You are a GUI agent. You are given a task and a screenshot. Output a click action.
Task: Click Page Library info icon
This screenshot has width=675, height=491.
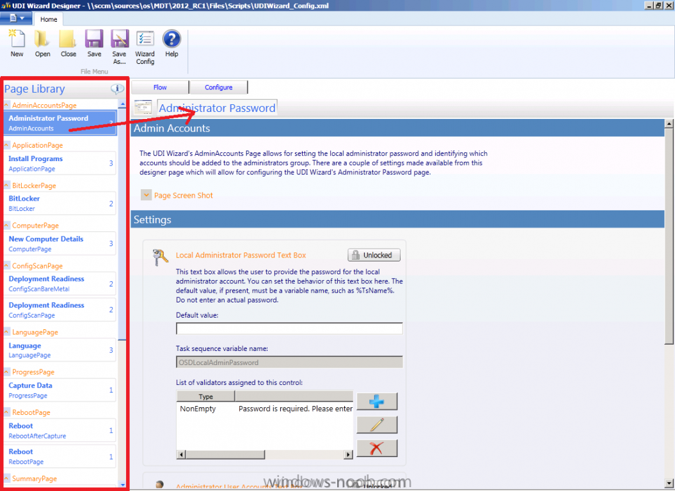116,89
